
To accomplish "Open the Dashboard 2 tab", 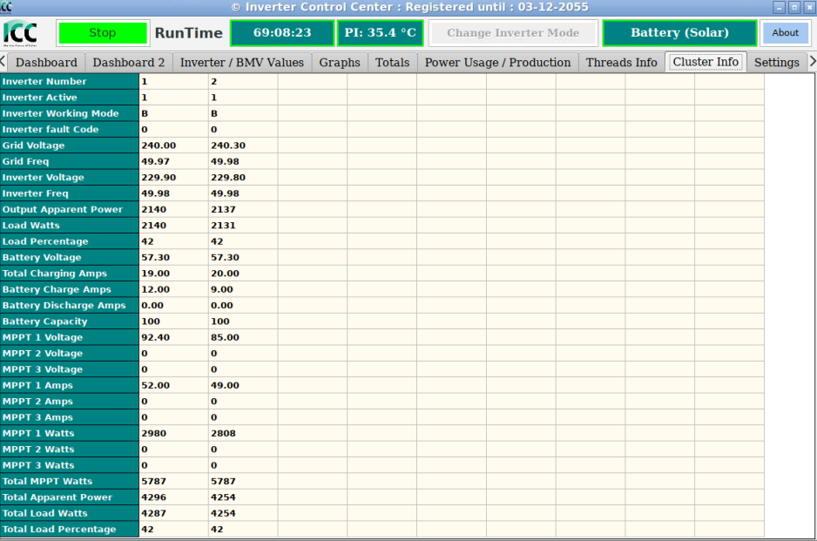I will coord(129,63).
